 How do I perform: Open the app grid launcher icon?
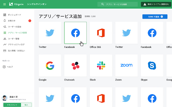(x=5, y=4)
